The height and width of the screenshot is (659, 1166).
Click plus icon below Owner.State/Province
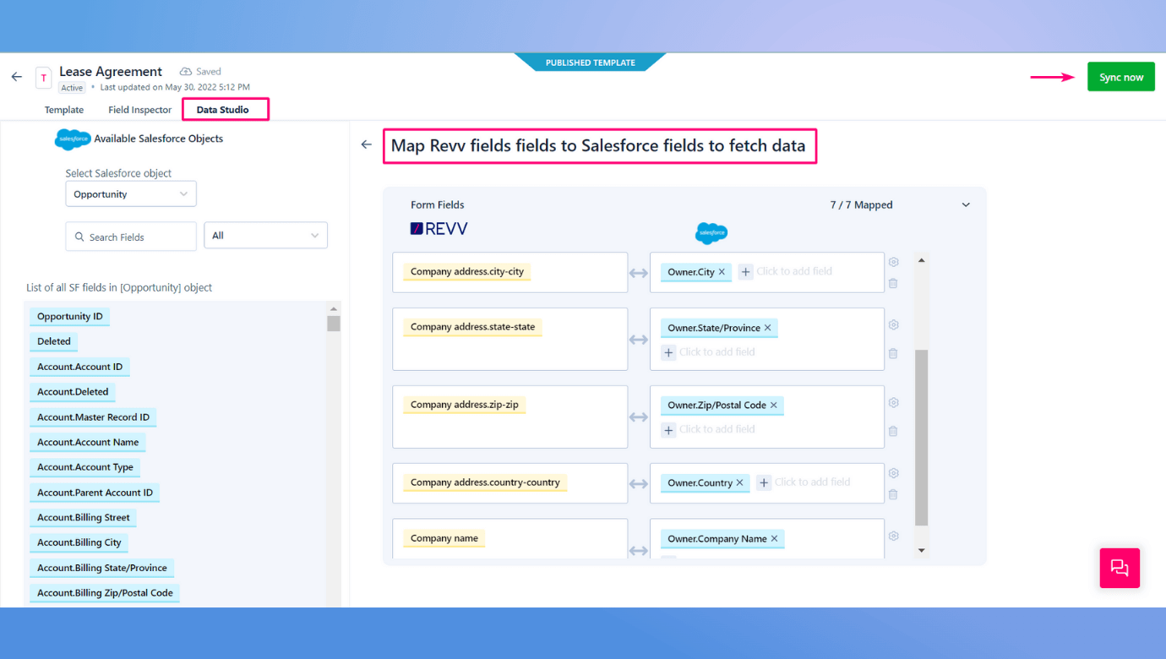668,352
